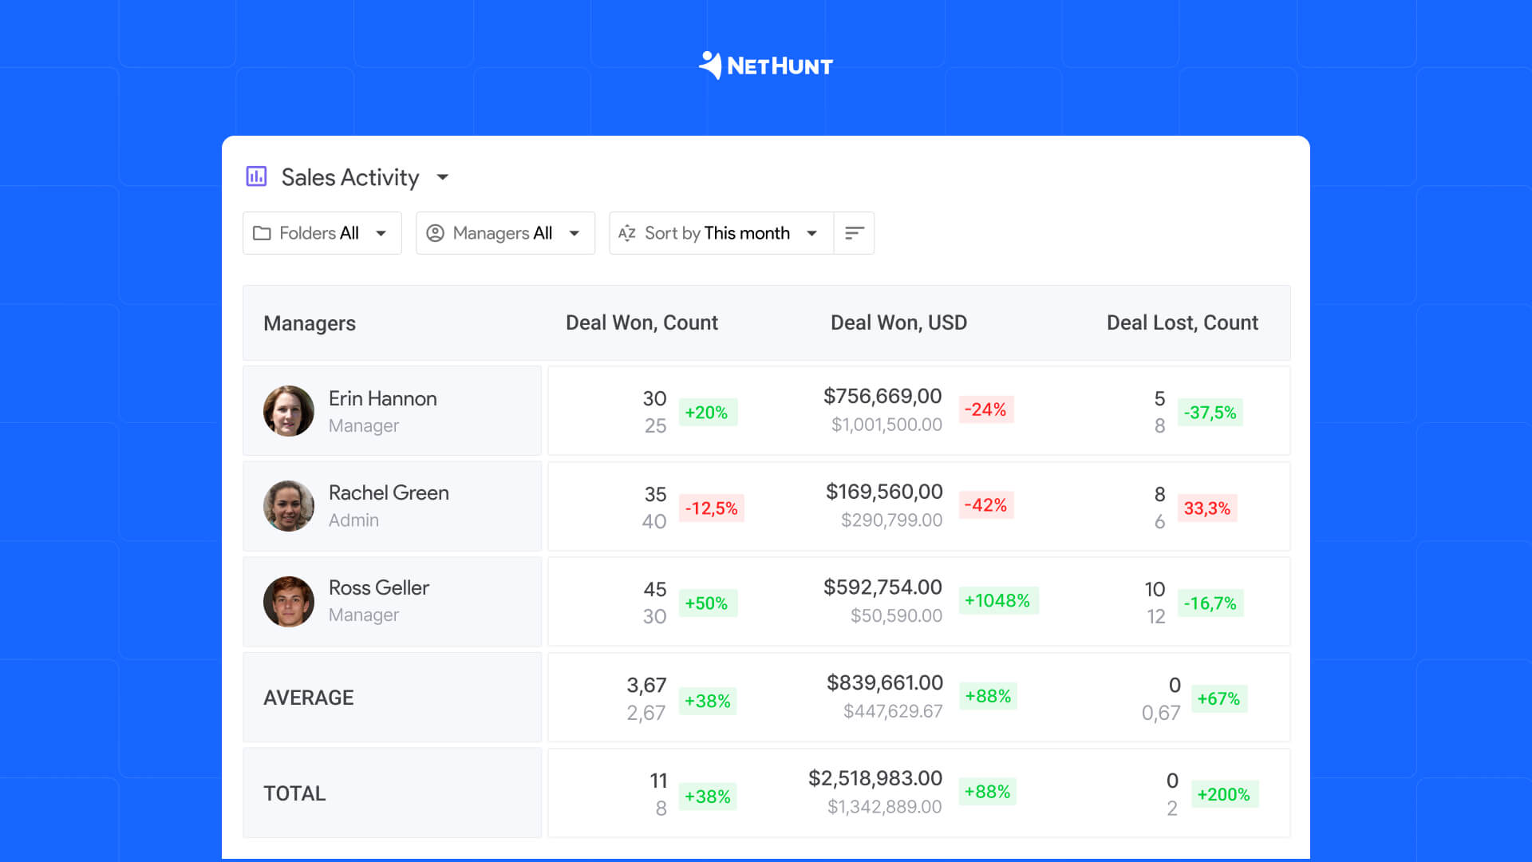Open the TOTAL row summary
The width and height of the screenshot is (1532, 862).
tap(294, 793)
